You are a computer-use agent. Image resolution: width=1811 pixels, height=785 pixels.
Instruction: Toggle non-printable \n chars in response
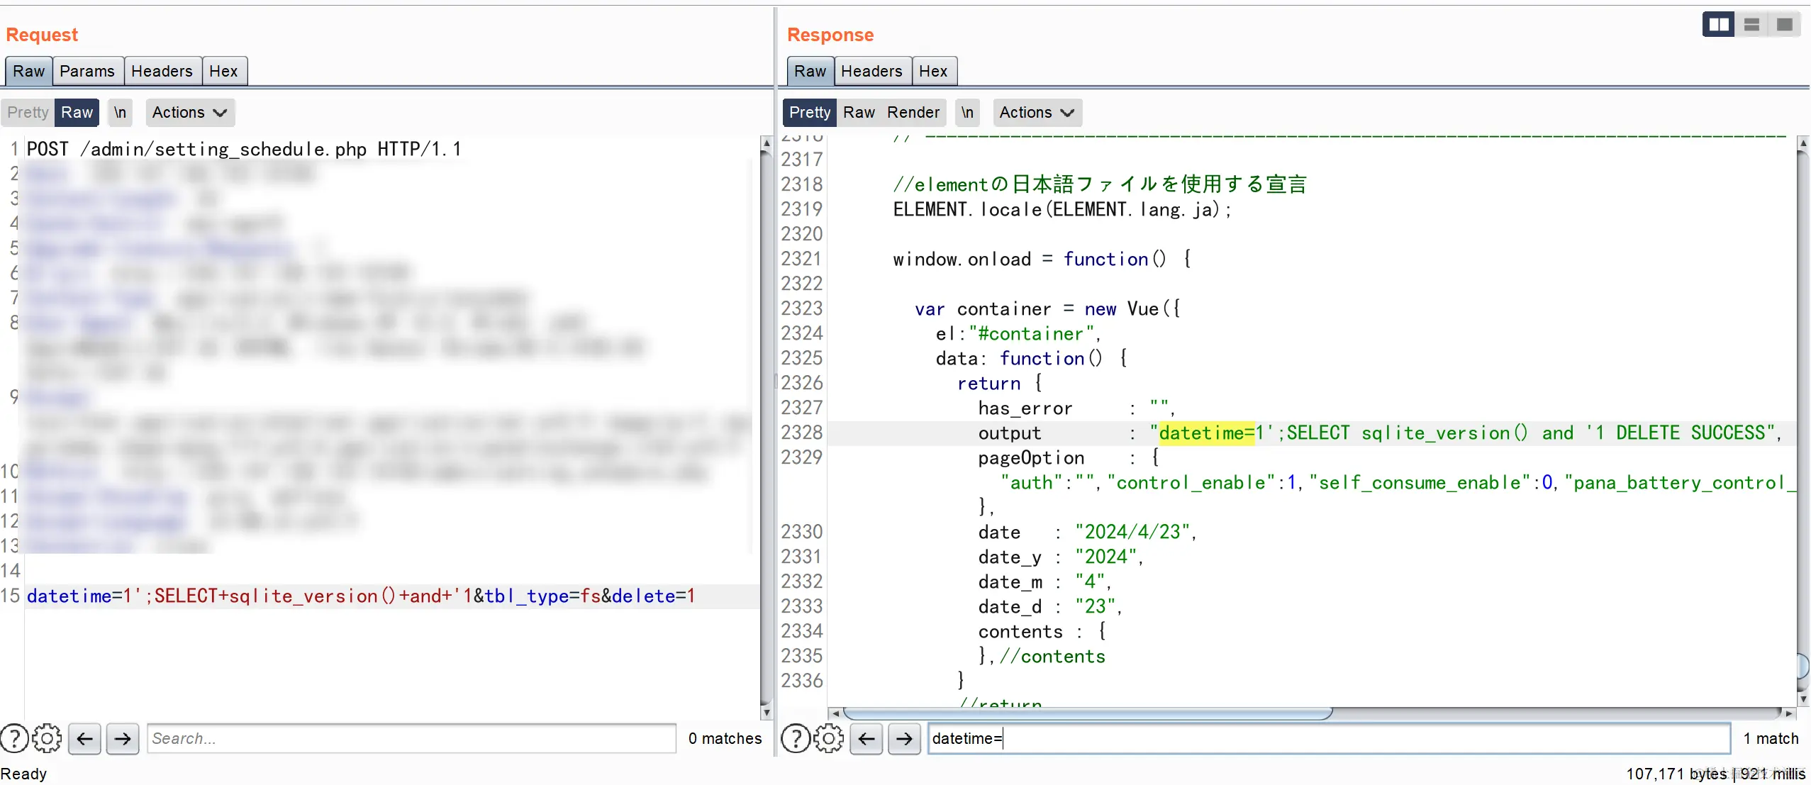click(967, 112)
